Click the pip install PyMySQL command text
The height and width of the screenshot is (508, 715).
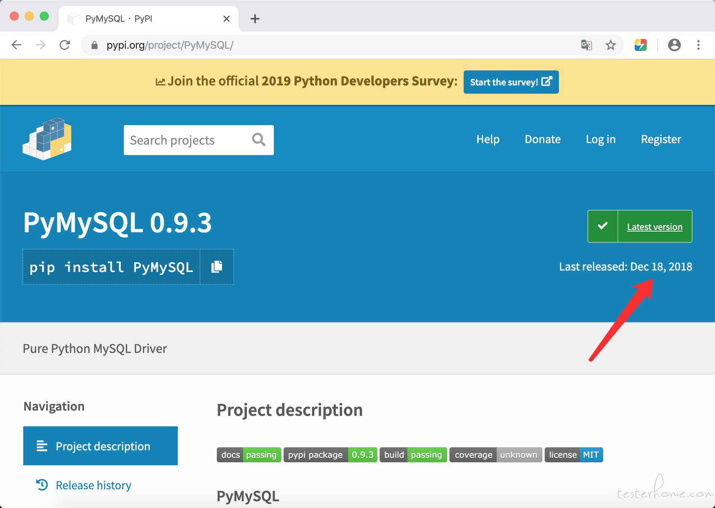tap(111, 267)
